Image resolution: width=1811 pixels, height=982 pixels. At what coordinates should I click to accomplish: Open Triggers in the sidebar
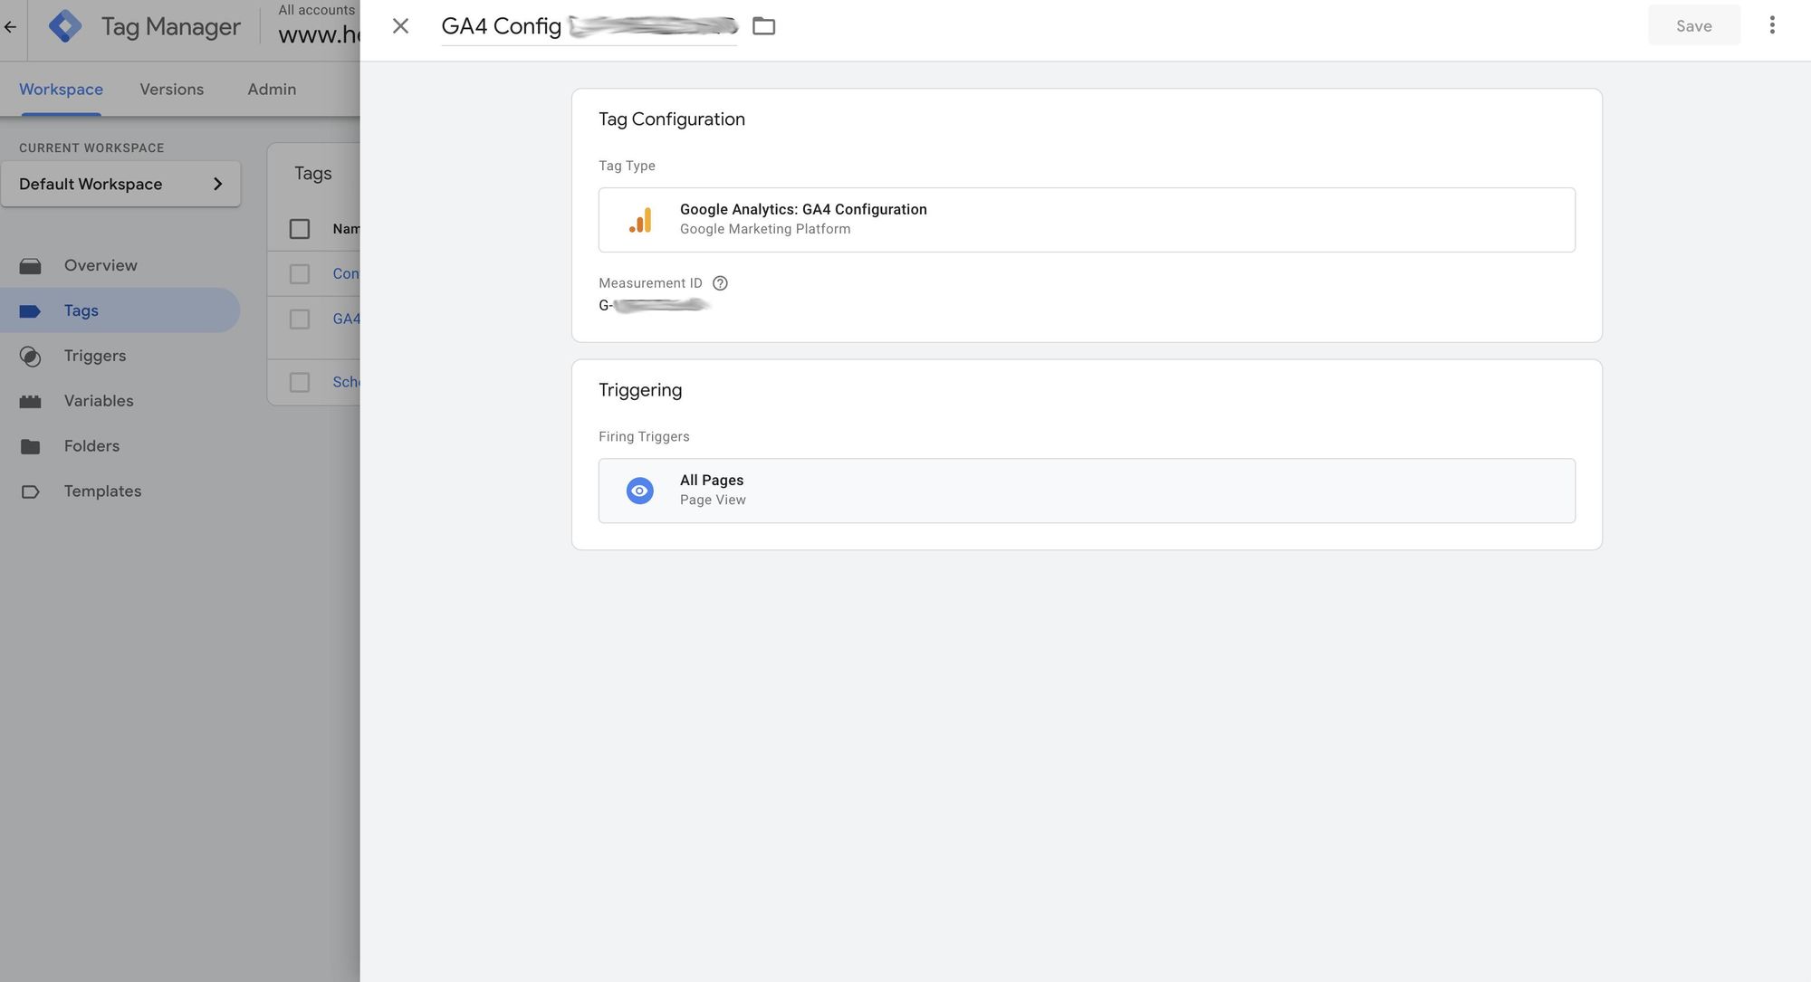click(120, 356)
